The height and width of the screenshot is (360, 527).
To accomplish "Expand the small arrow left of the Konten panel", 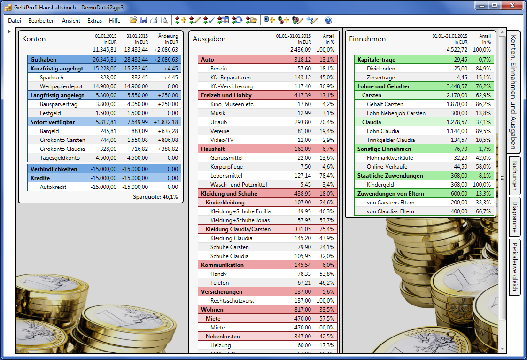I will click(9, 31).
